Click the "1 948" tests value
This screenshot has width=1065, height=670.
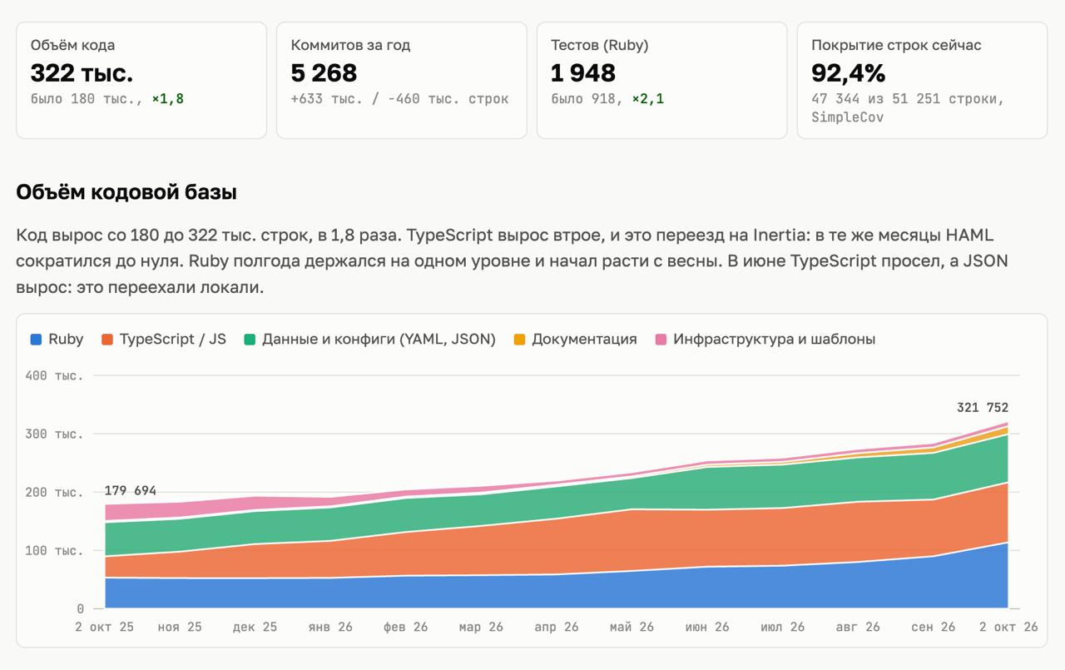[583, 73]
